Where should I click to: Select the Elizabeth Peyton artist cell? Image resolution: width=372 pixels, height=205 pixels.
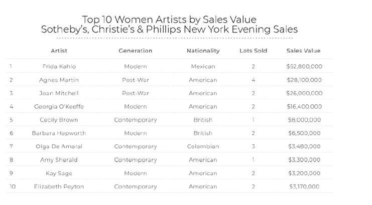59,186
